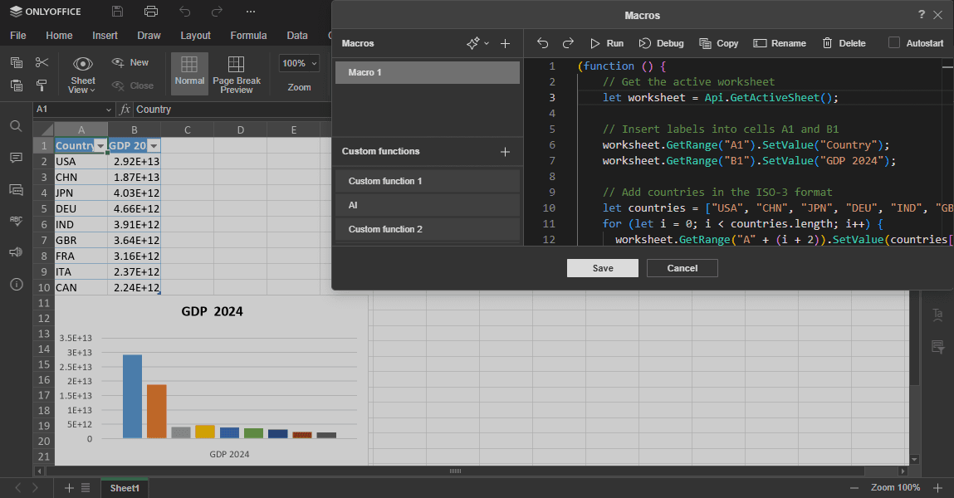Switch to the Insert tab
This screenshot has width=954, height=498.
pos(105,35)
